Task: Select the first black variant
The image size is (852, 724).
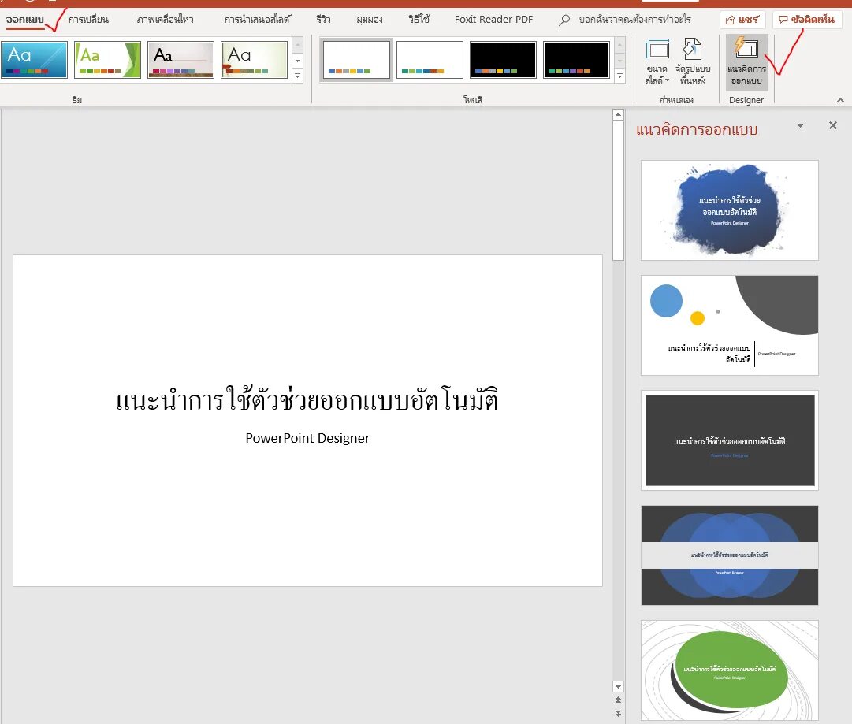Action: point(503,60)
